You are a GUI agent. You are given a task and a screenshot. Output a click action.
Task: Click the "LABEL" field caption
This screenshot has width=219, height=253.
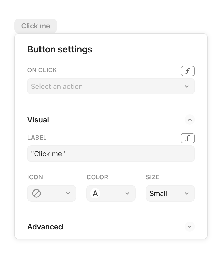37,138
